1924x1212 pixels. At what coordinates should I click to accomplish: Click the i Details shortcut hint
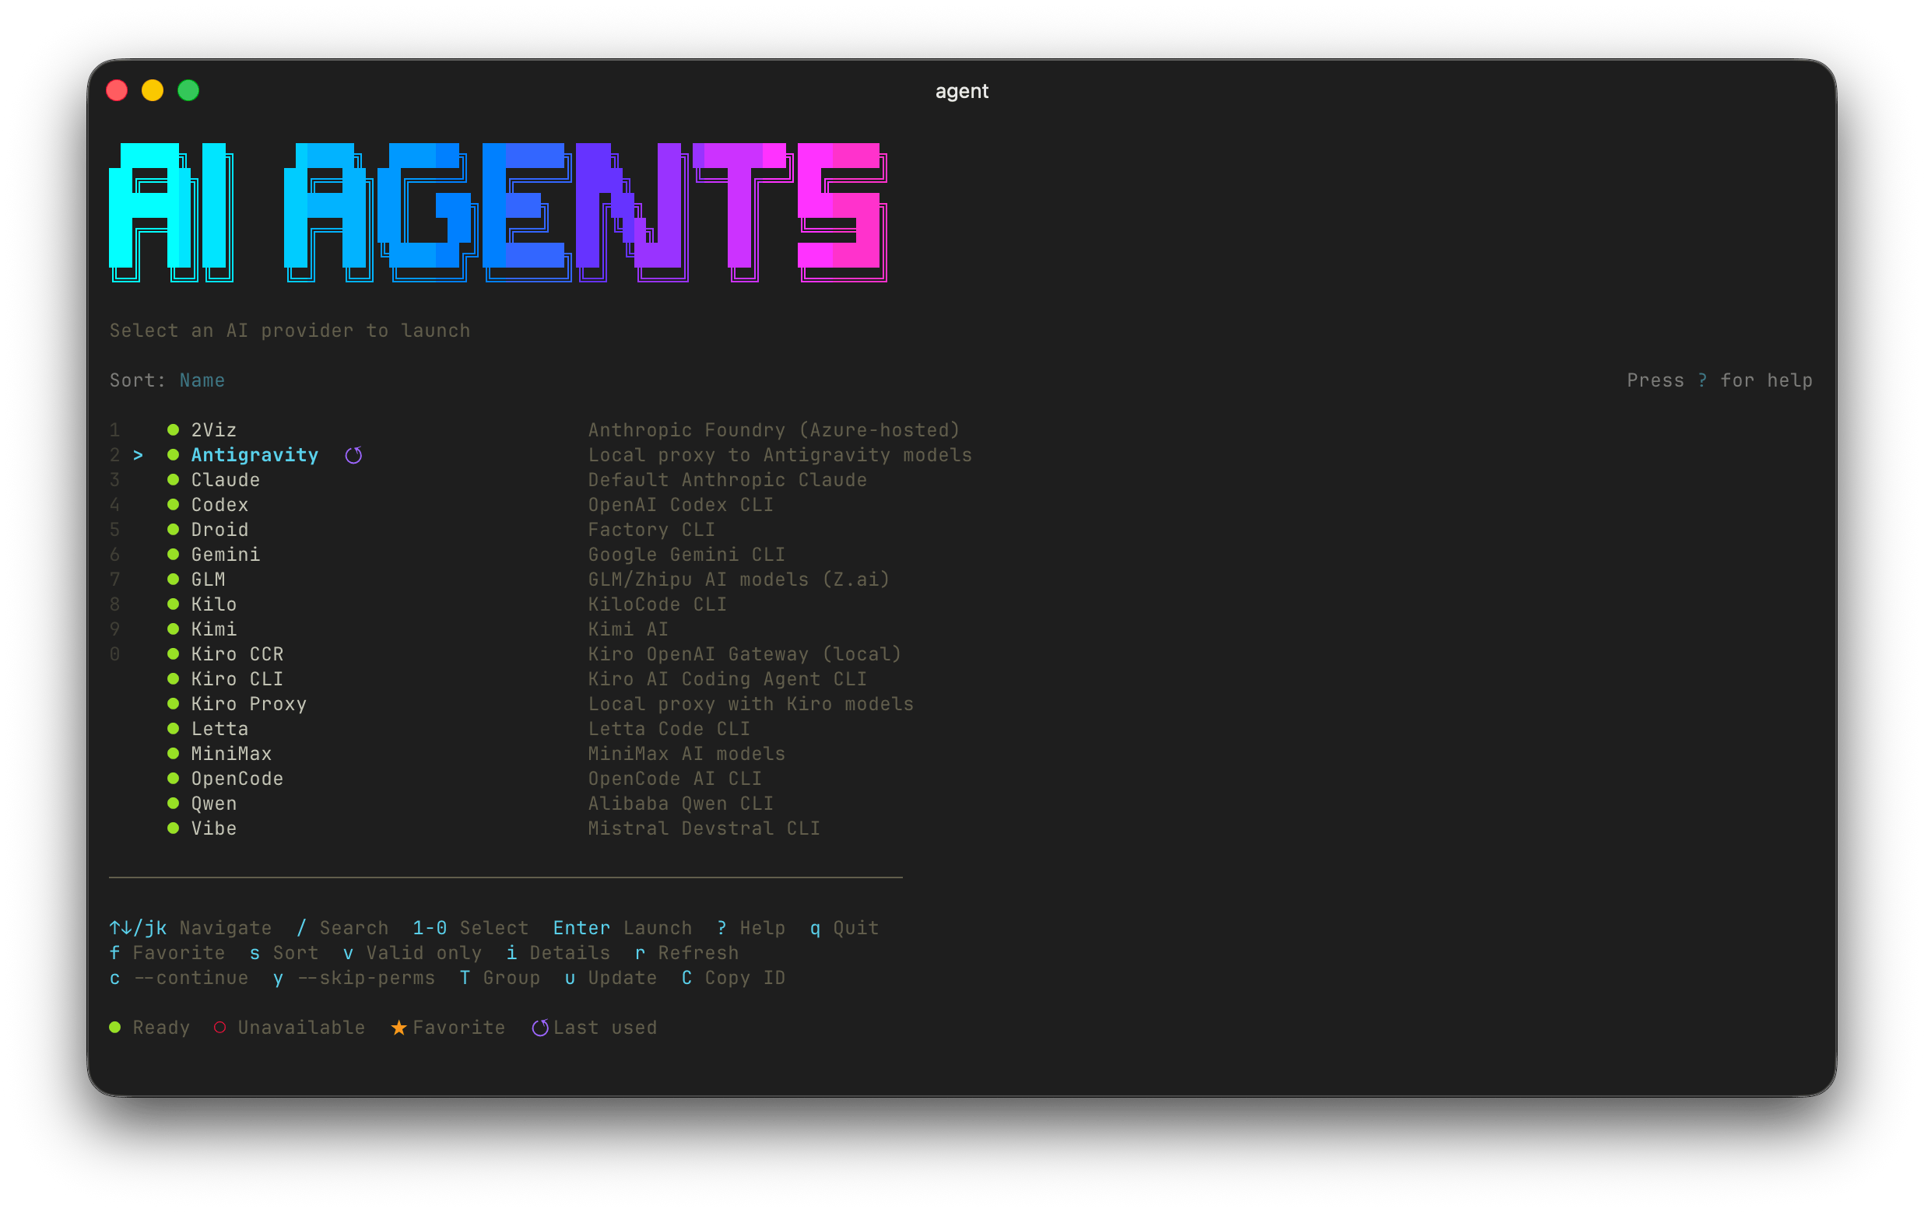click(x=558, y=952)
